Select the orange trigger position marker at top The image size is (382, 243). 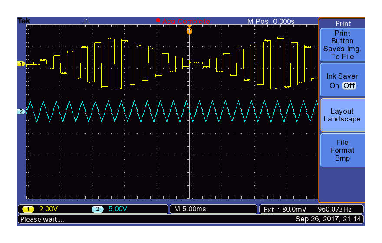[x=189, y=31]
